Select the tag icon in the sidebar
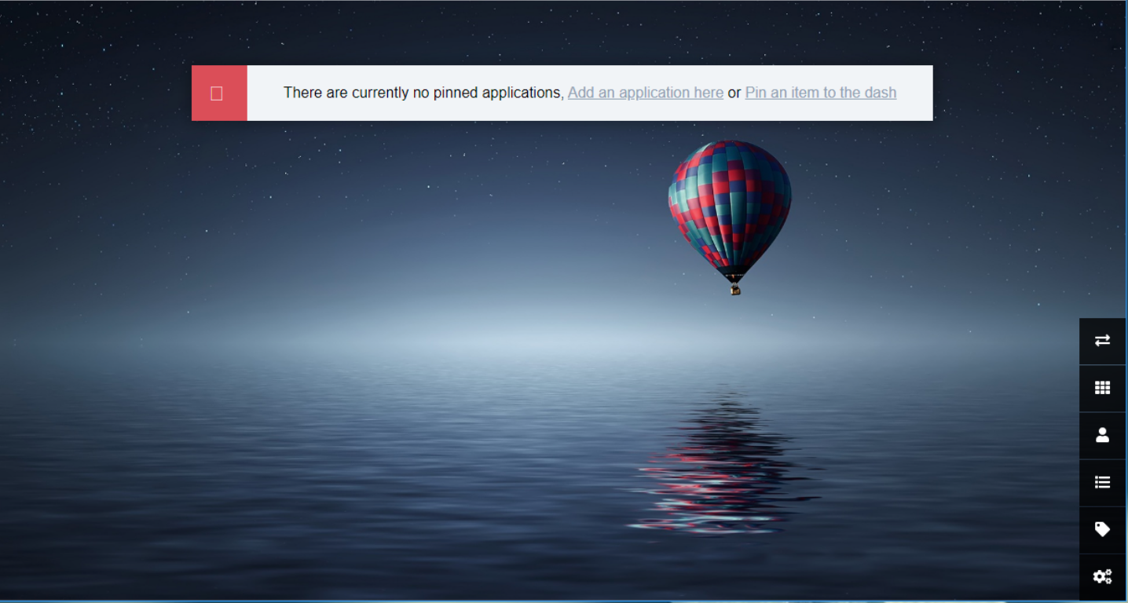Screen dimensions: 1128x603 click(x=1102, y=529)
